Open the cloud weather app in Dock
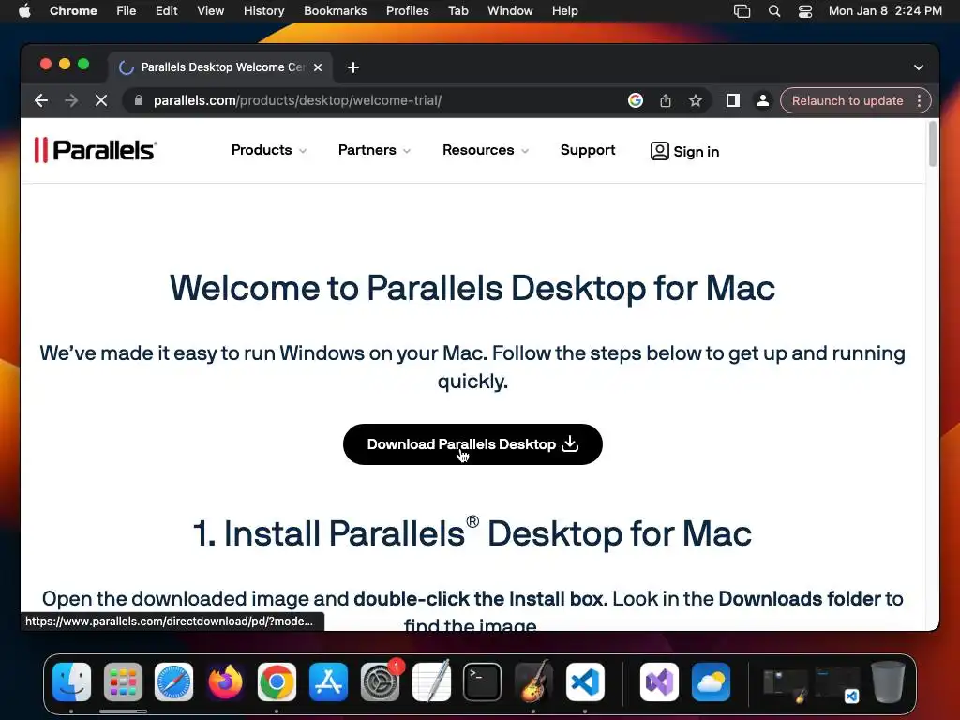Screen dimensions: 960x720 pyautogui.click(x=711, y=682)
